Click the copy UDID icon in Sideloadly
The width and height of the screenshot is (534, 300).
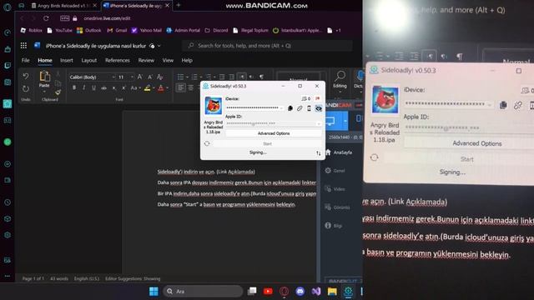pyautogui.click(x=290, y=108)
